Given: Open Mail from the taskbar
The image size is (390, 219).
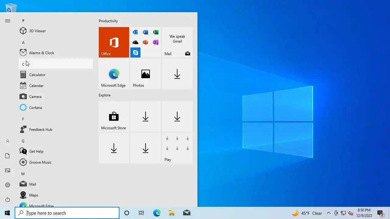Looking at the screenshot, I should tap(186, 213).
